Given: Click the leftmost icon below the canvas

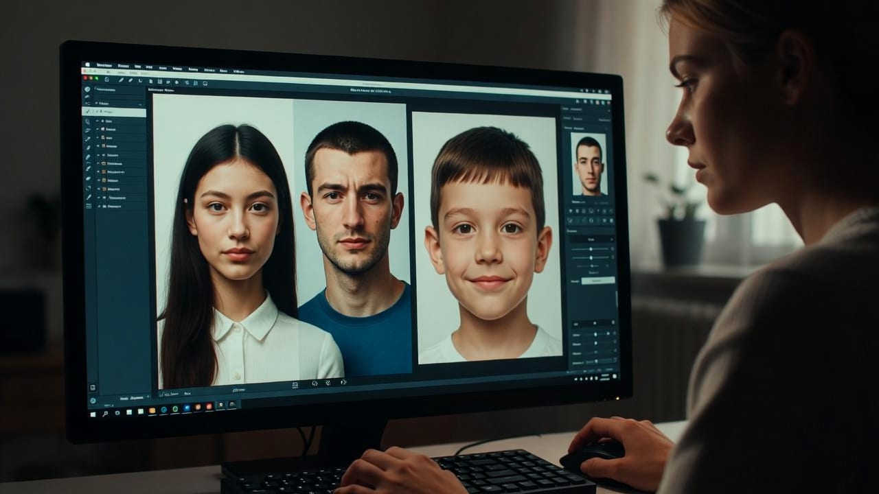Looking at the screenshot, I should pos(295,386).
